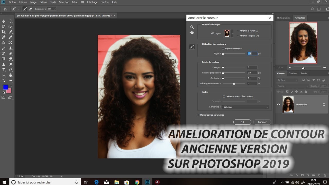
Task: Check Mémoriser les paramètres
Action: [x=198, y=115]
